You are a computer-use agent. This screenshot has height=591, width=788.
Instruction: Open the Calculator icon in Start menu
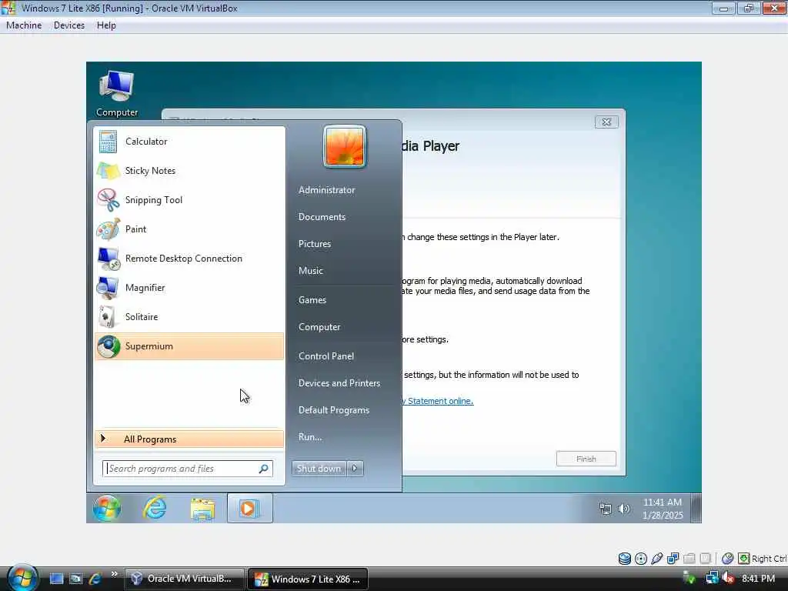point(108,142)
